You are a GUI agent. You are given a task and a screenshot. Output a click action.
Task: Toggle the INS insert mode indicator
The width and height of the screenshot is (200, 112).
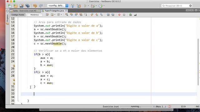pyautogui.click(x=197, y=106)
